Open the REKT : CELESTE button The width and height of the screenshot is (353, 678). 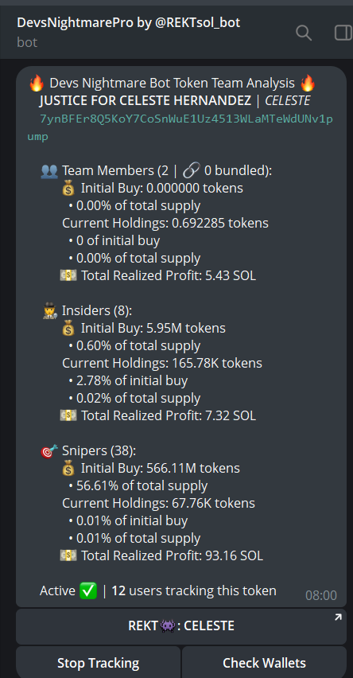click(181, 626)
